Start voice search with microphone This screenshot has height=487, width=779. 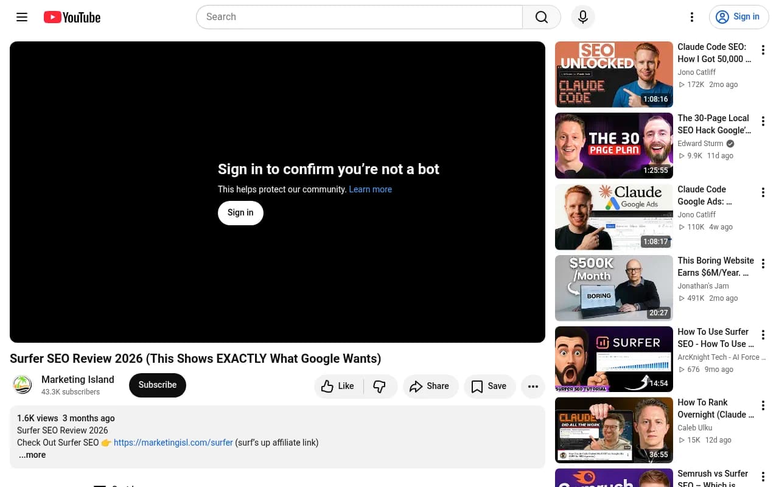point(583,17)
